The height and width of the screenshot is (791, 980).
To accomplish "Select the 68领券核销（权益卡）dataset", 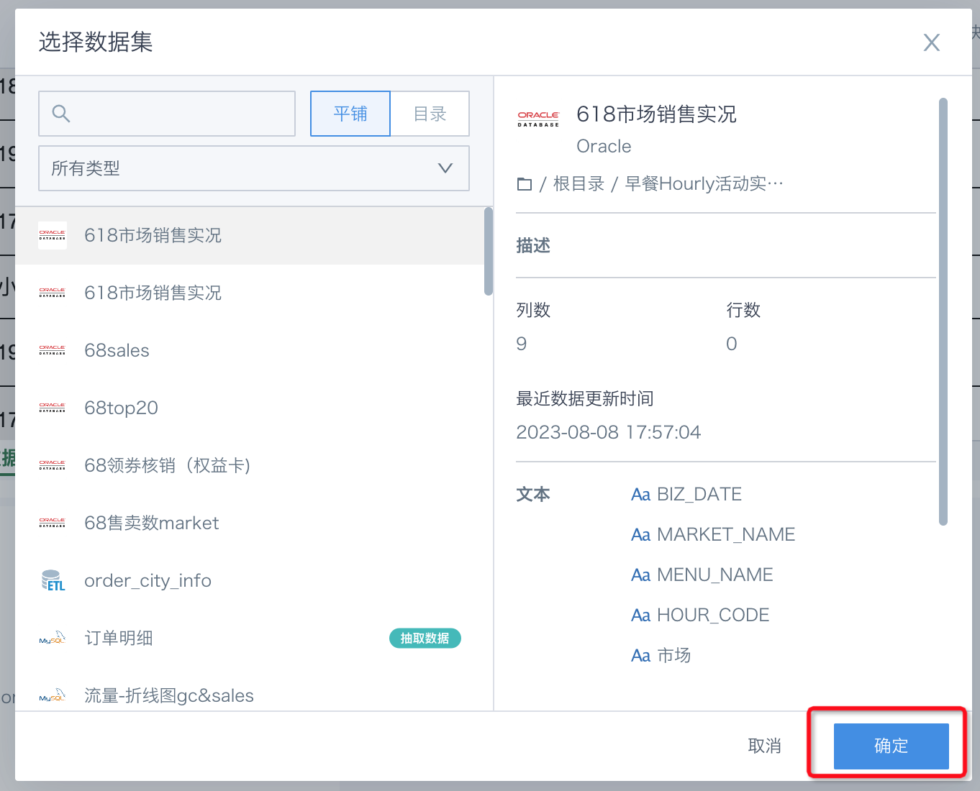I will pyautogui.click(x=167, y=465).
